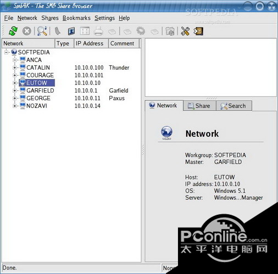Select the CATALIN host
Image resolution: width=278 pixels, height=274 pixels.
[x=38, y=67]
